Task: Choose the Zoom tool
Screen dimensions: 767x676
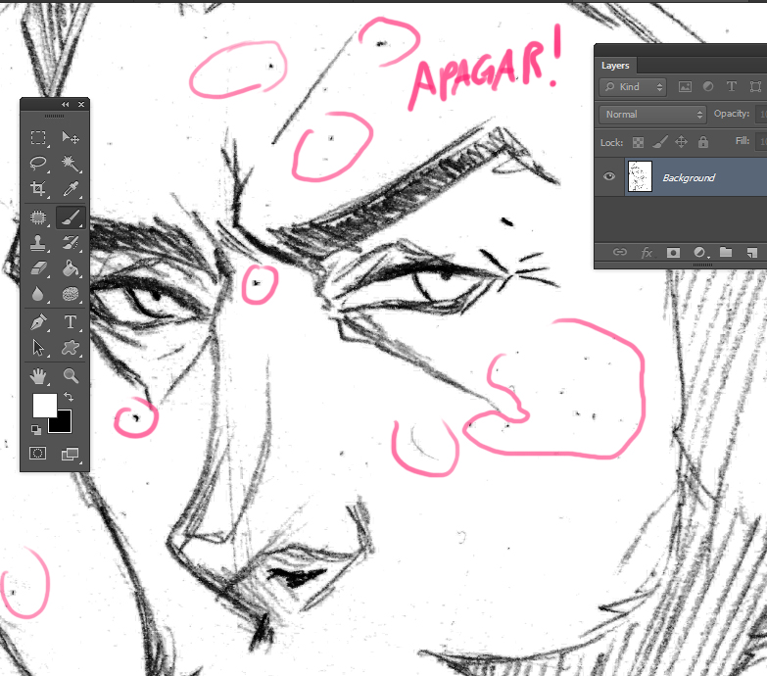Action: [71, 375]
